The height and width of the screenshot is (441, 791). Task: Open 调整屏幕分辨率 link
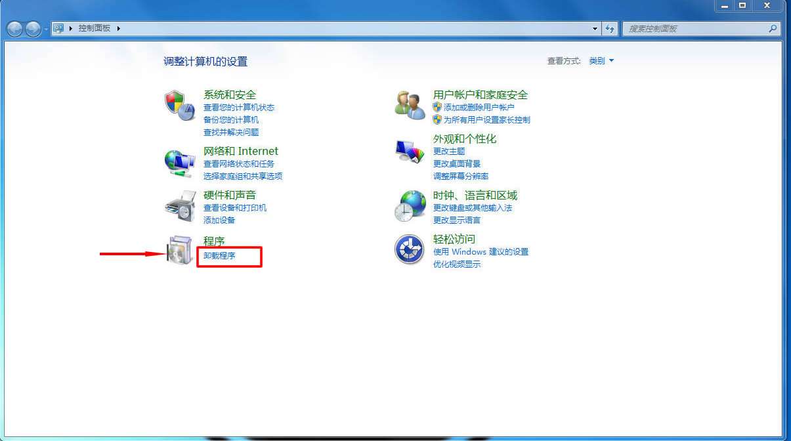[461, 176]
